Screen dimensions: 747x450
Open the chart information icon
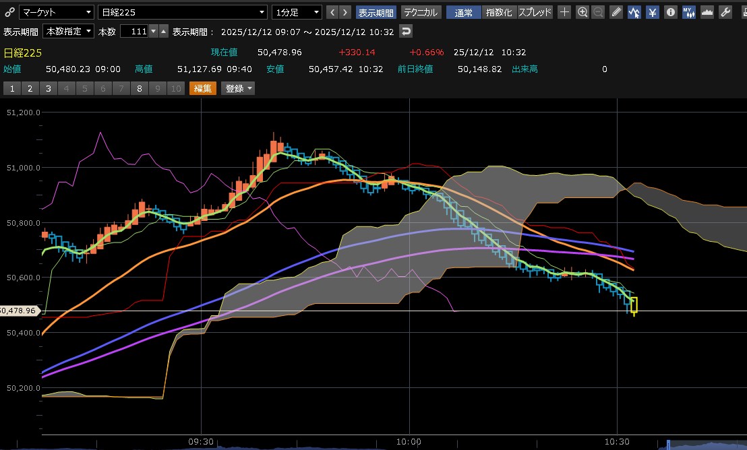[x=670, y=12]
